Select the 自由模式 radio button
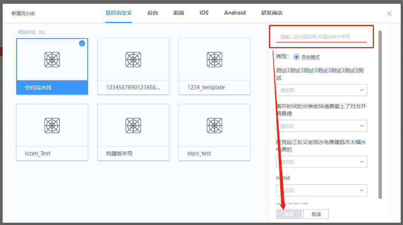The height and width of the screenshot is (225, 403). click(296, 57)
